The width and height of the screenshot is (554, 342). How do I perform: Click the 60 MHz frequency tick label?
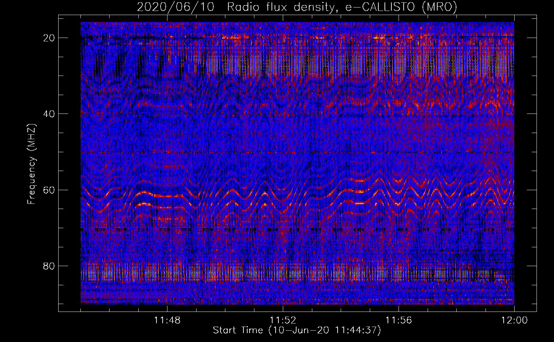coord(49,190)
